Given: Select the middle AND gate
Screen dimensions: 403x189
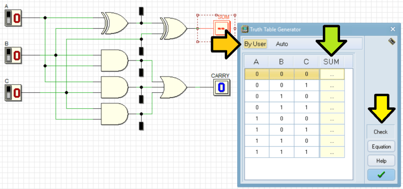Looking at the screenshot, I should pyautogui.click(x=115, y=87).
